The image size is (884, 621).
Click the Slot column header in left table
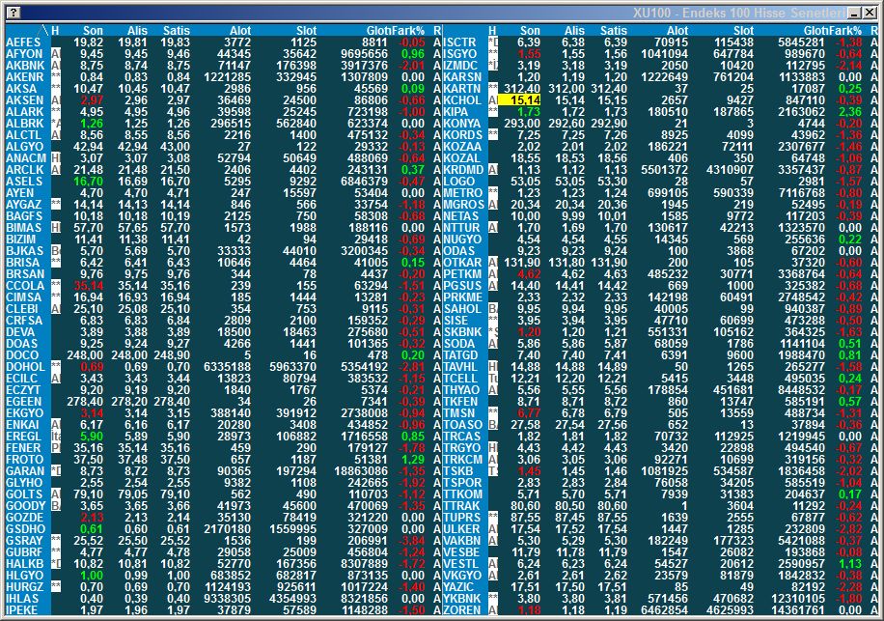[306, 31]
